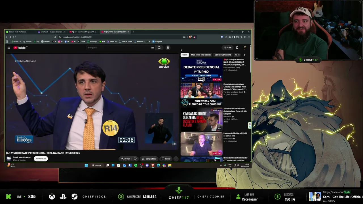Click the YouTube Pesquisar search field
The image size is (363, 204).
click(x=121, y=48)
